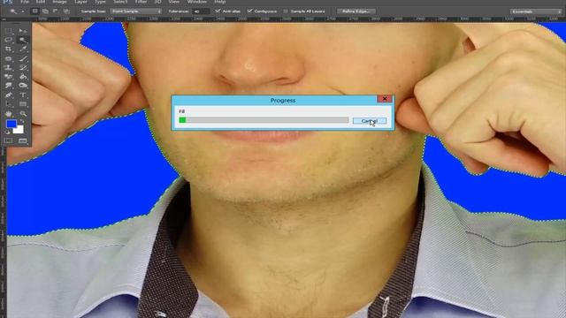Select the Crop tool
The image size is (566, 318).
click(9, 49)
